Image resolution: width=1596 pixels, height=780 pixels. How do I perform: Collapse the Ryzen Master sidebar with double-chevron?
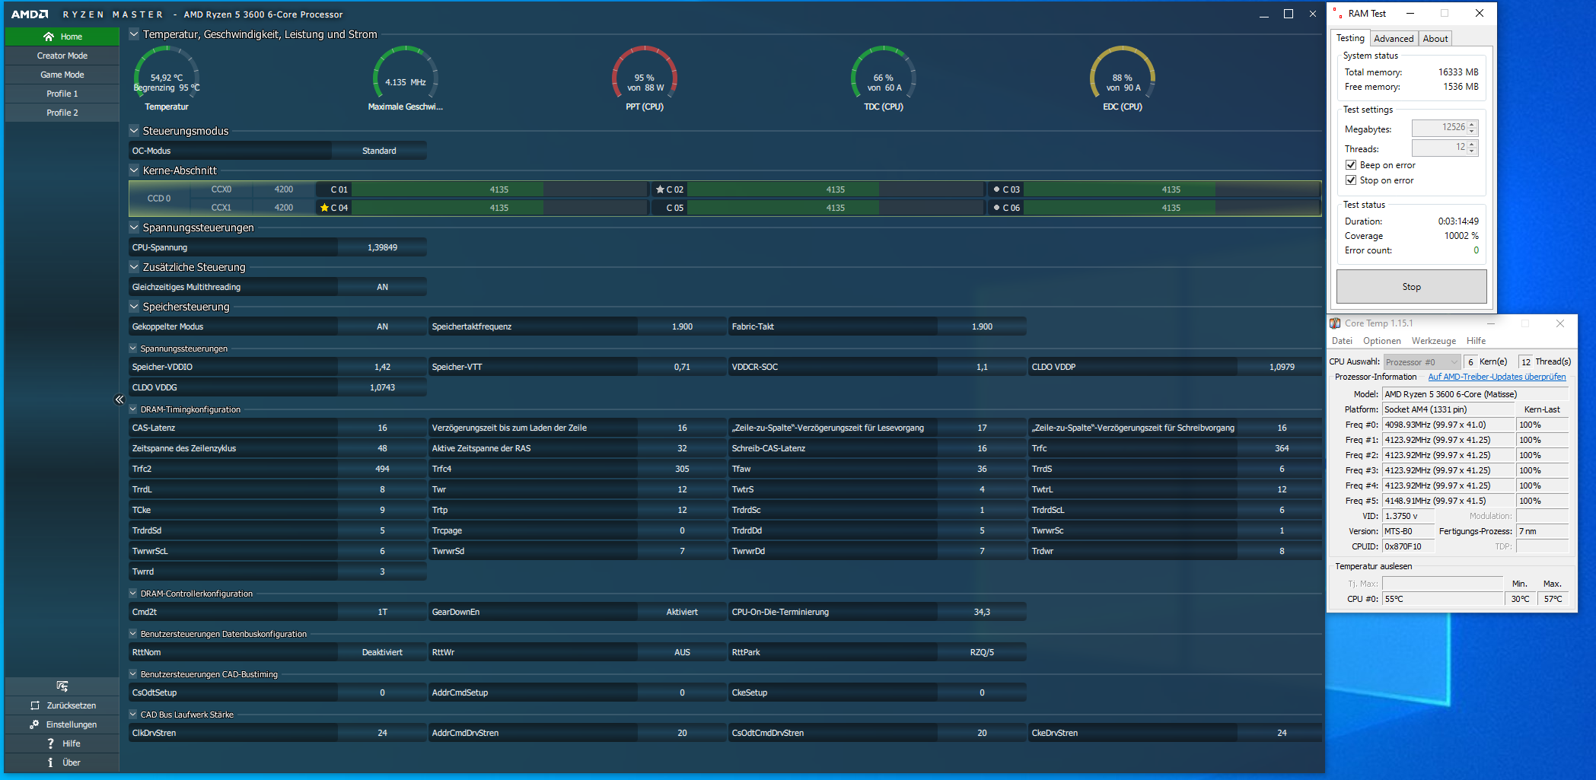pos(119,400)
